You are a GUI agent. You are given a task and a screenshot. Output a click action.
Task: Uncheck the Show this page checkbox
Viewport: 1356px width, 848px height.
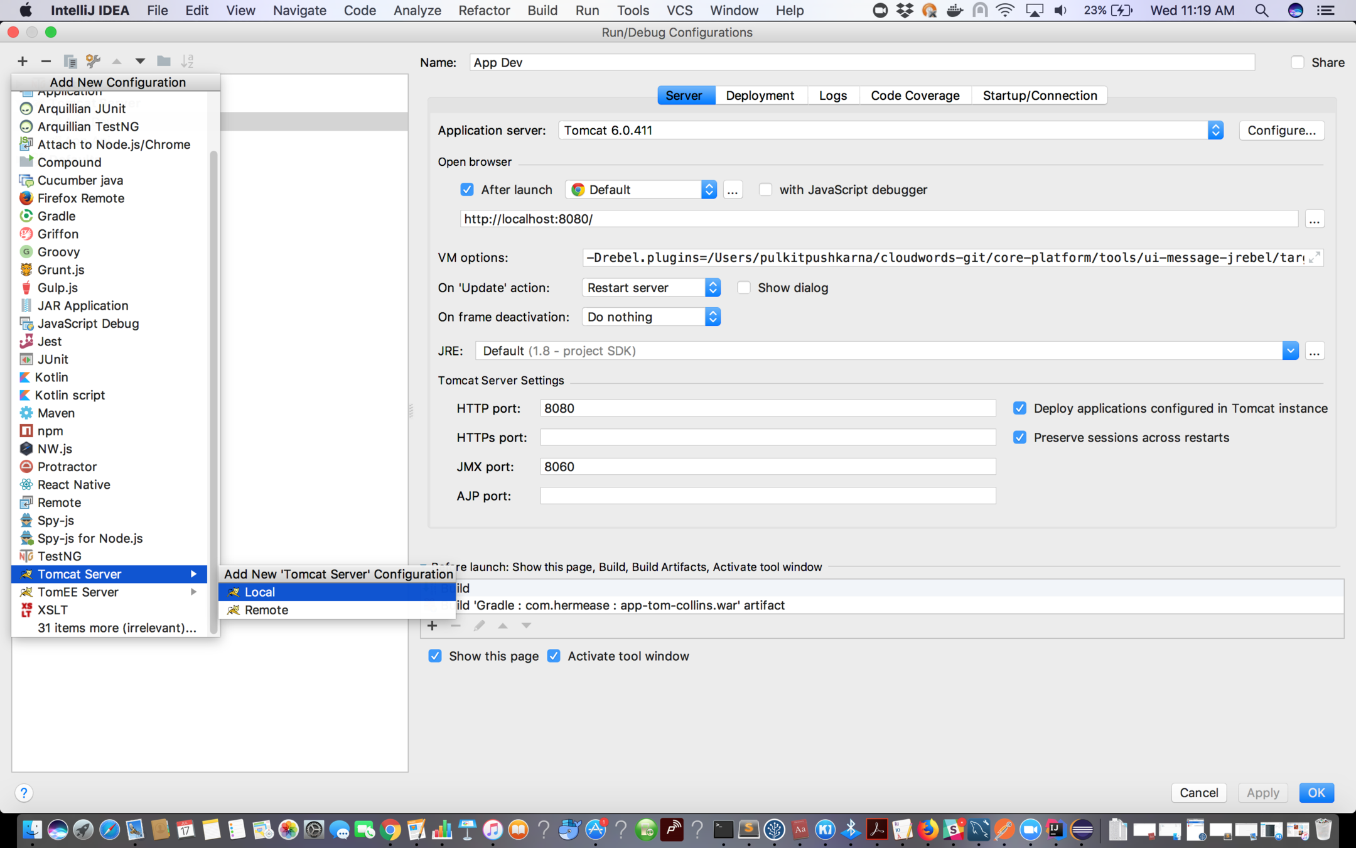click(435, 656)
